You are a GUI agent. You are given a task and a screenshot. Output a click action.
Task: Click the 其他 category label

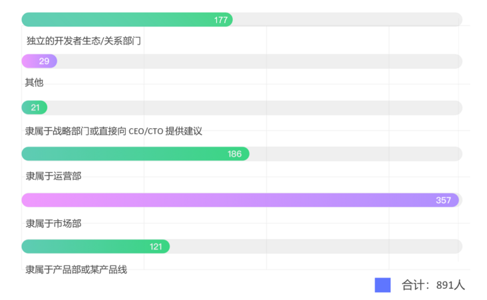point(34,82)
